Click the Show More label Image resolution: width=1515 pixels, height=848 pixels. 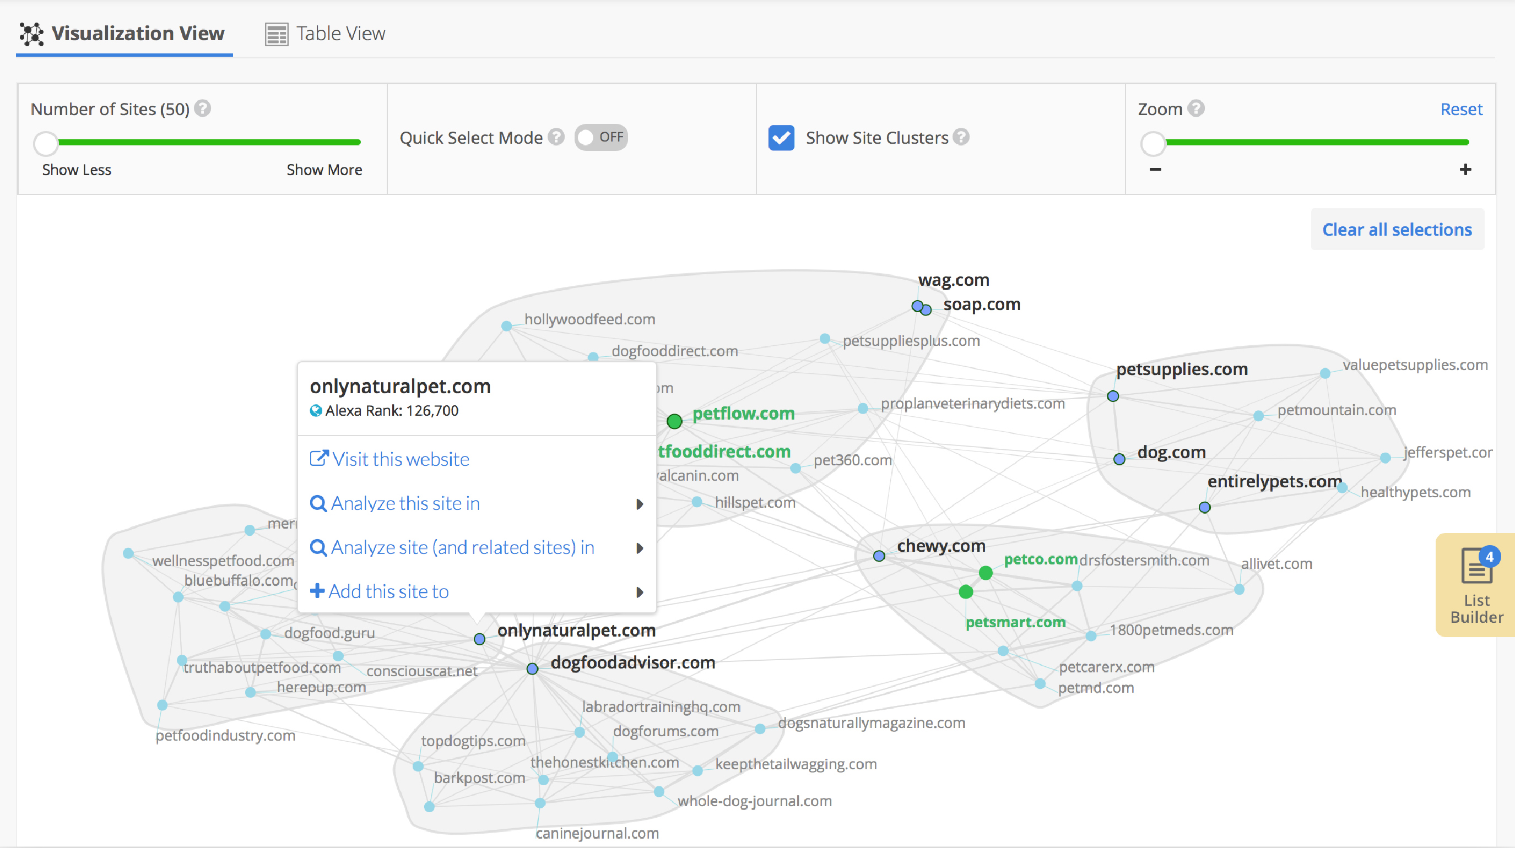click(324, 170)
